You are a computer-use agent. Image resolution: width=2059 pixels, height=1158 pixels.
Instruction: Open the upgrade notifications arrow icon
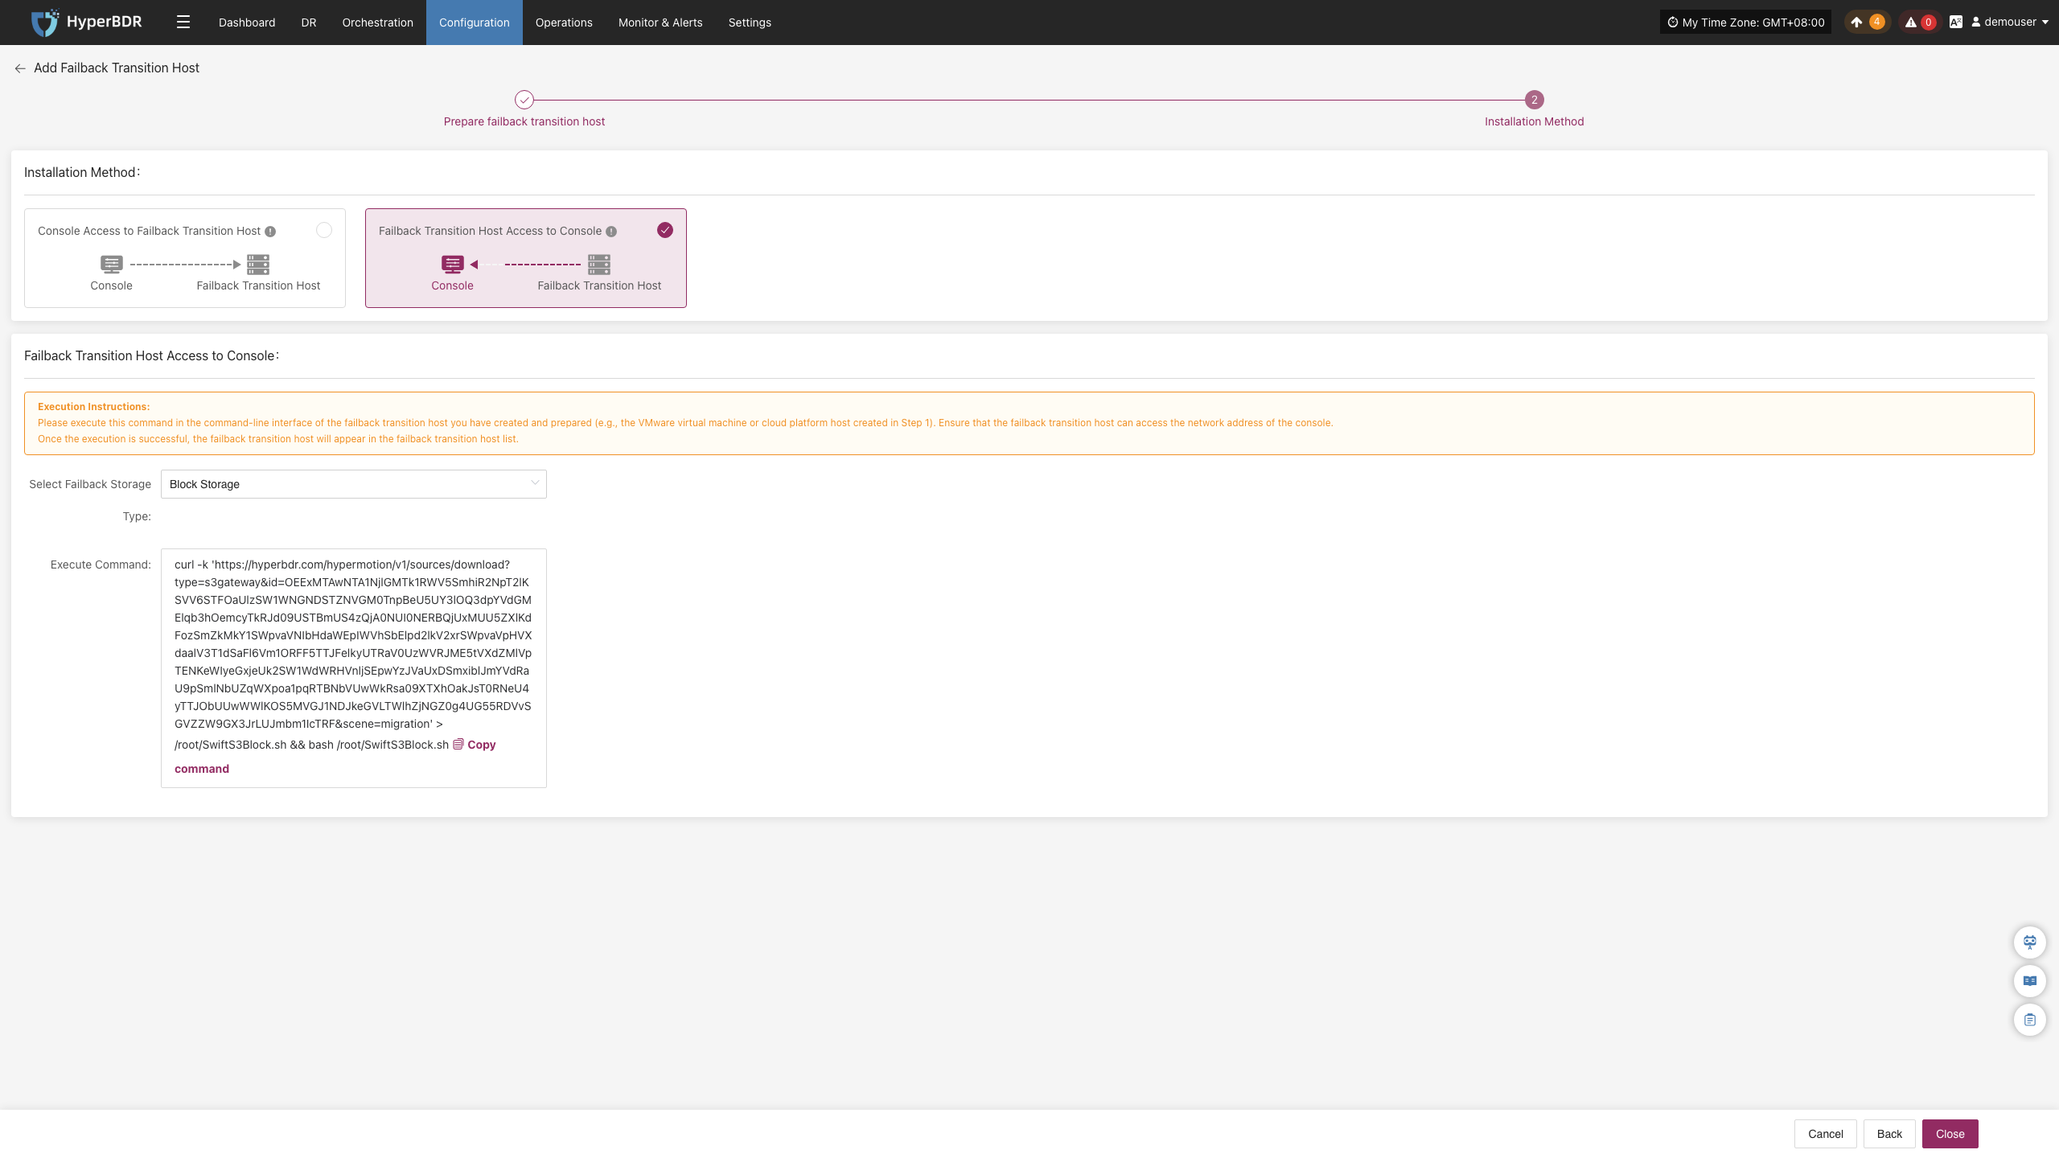[1856, 23]
